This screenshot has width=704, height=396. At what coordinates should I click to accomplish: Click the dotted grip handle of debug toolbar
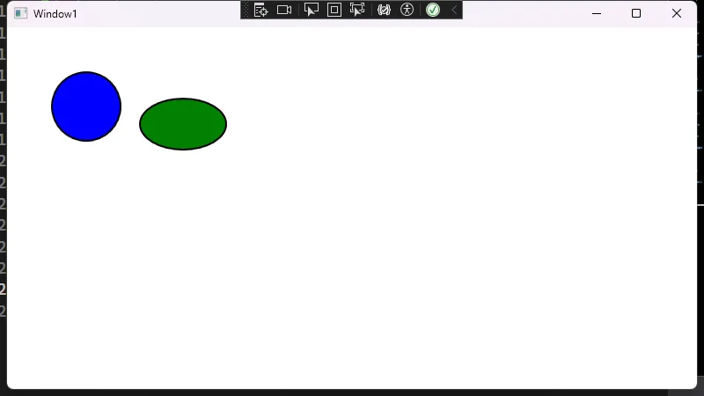(x=246, y=10)
